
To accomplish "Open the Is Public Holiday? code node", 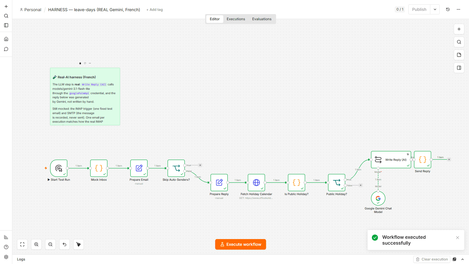I will (297, 182).
